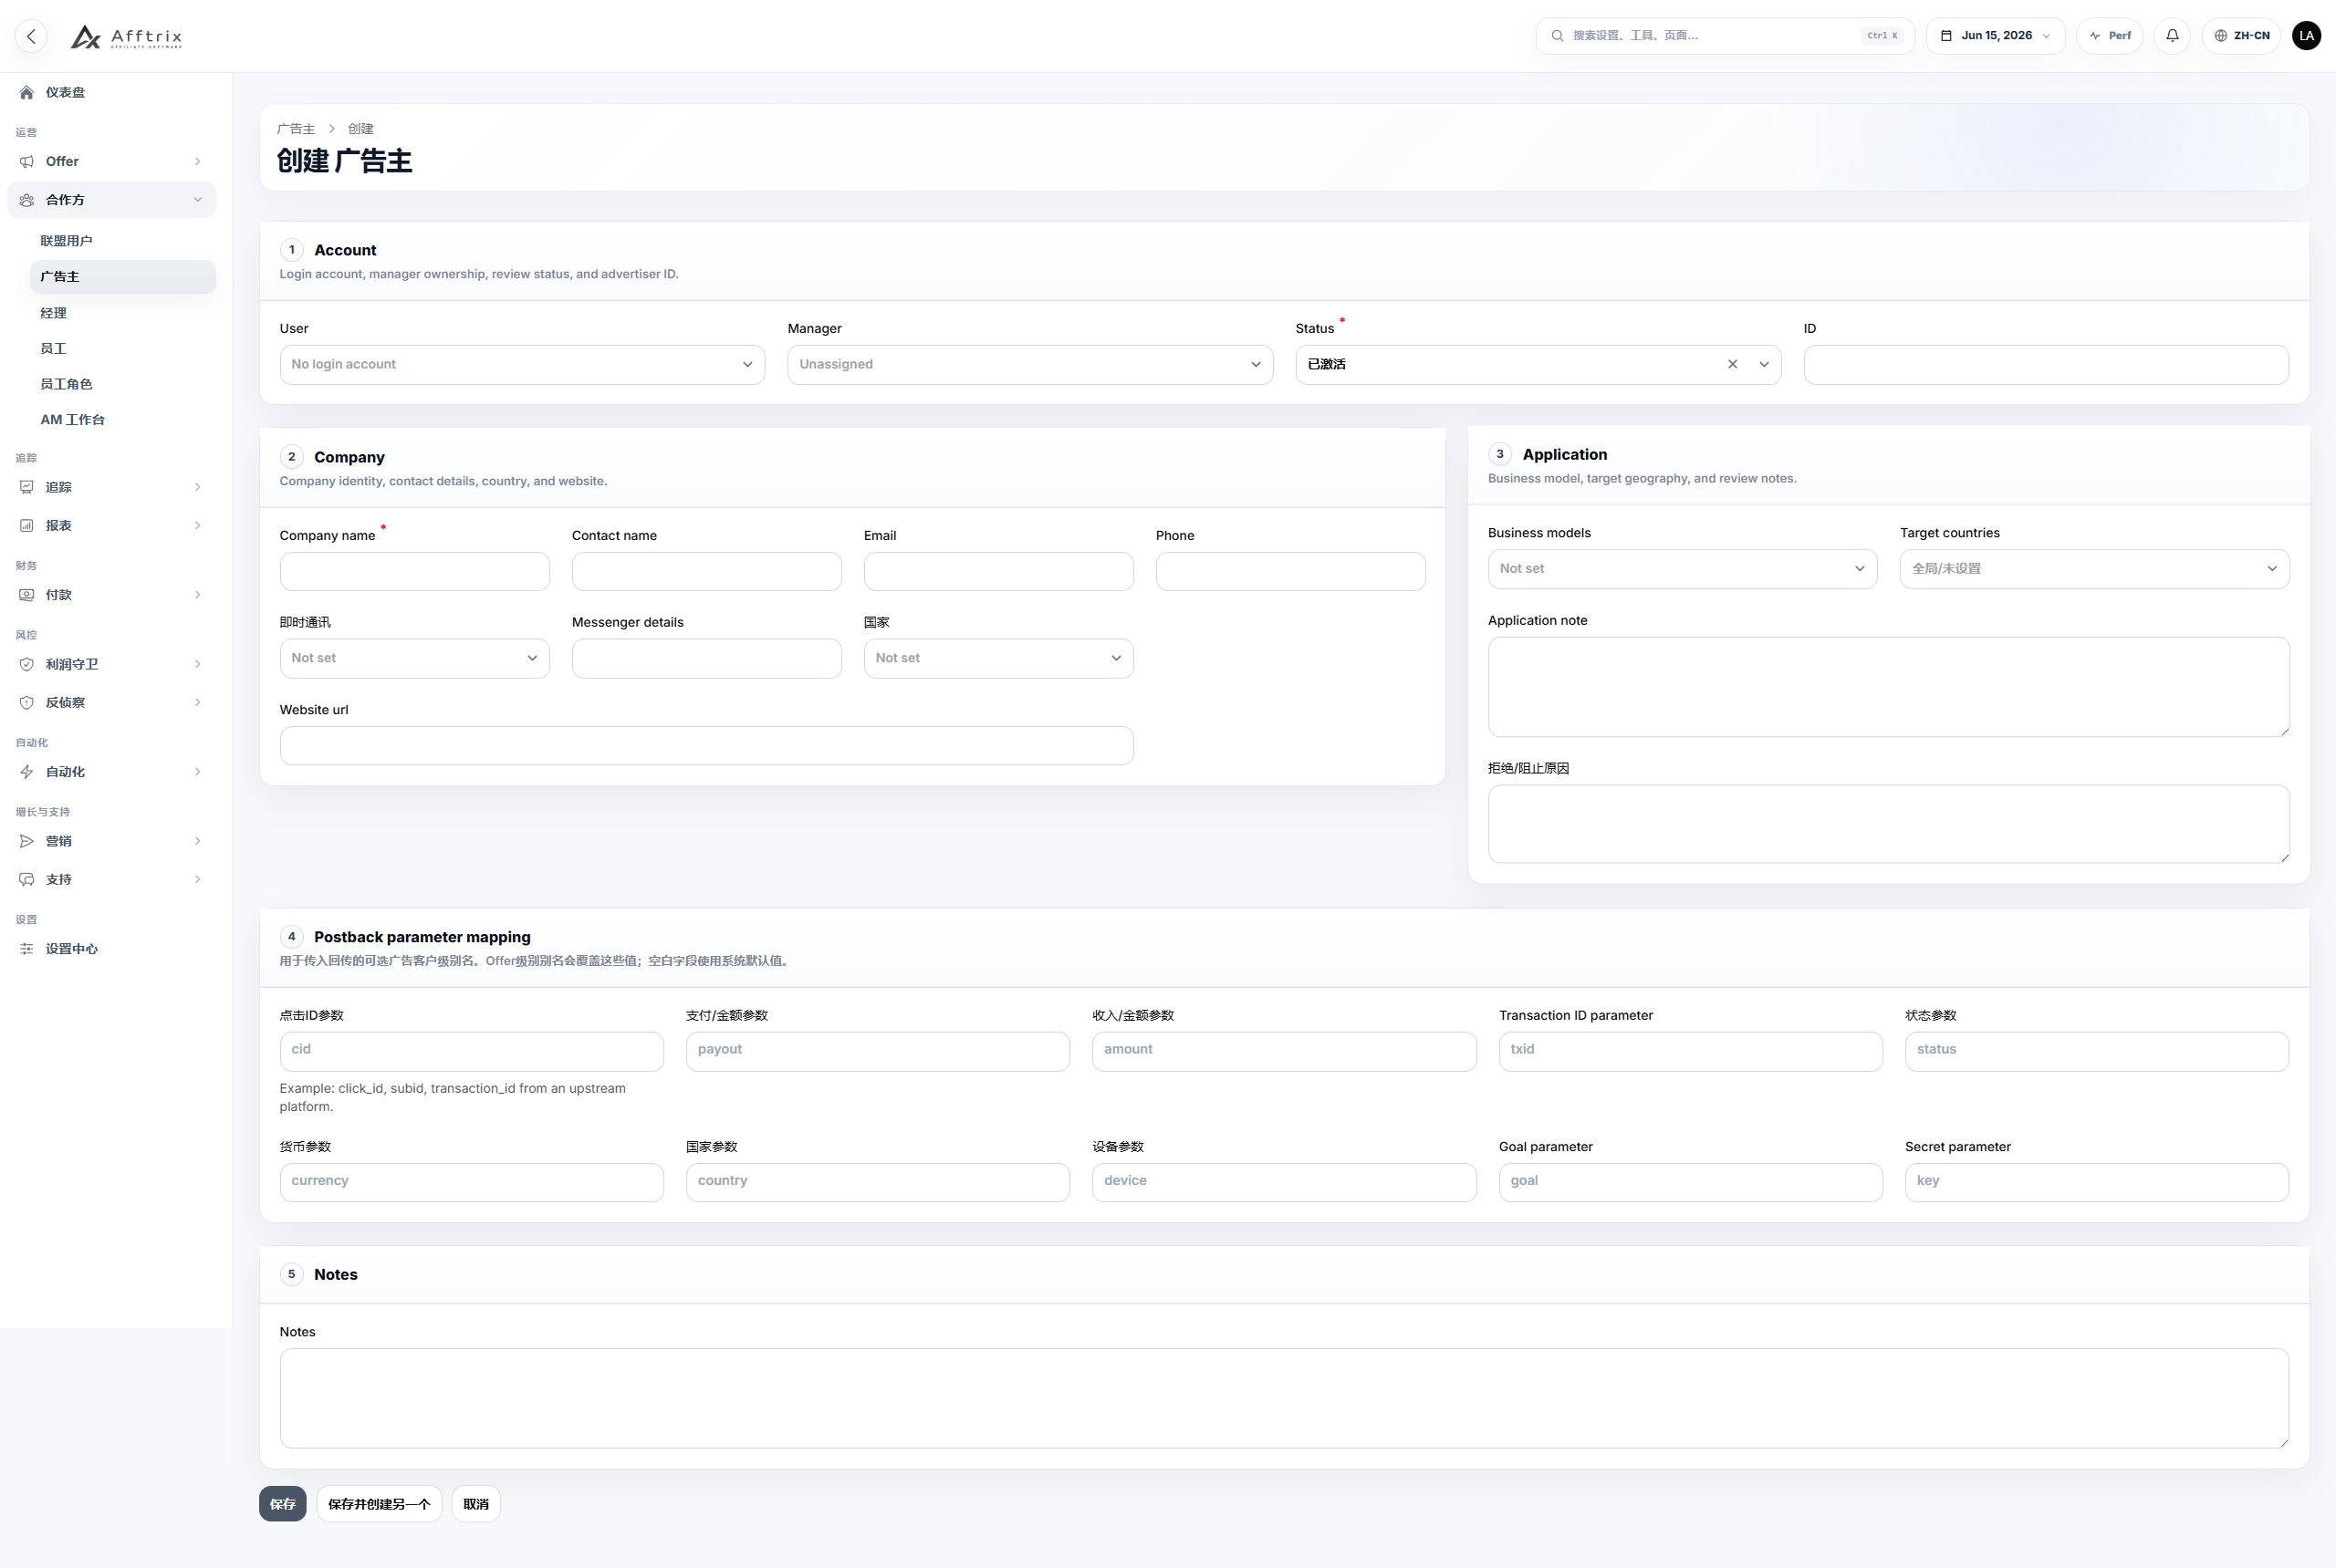Focus the Website url field
Screen dimensions: 2336x1568
coord(706,745)
